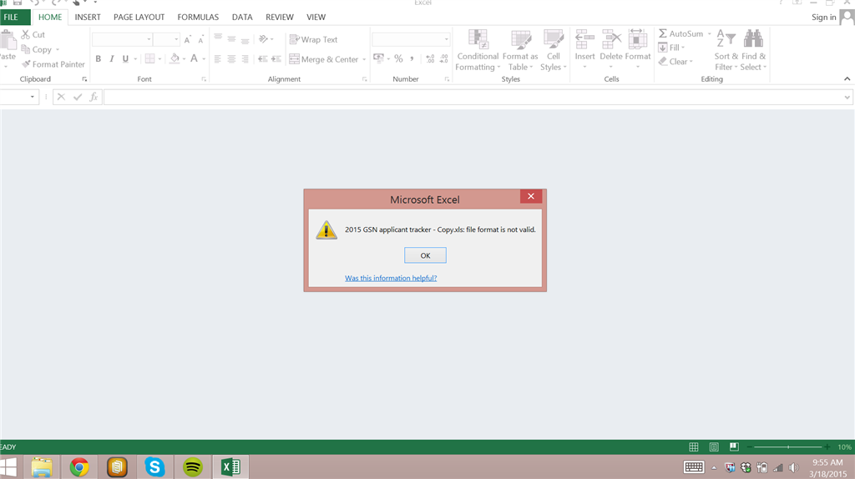Switch to the PAGE LAYOUT tab
The image size is (855, 479).
click(139, 17)
